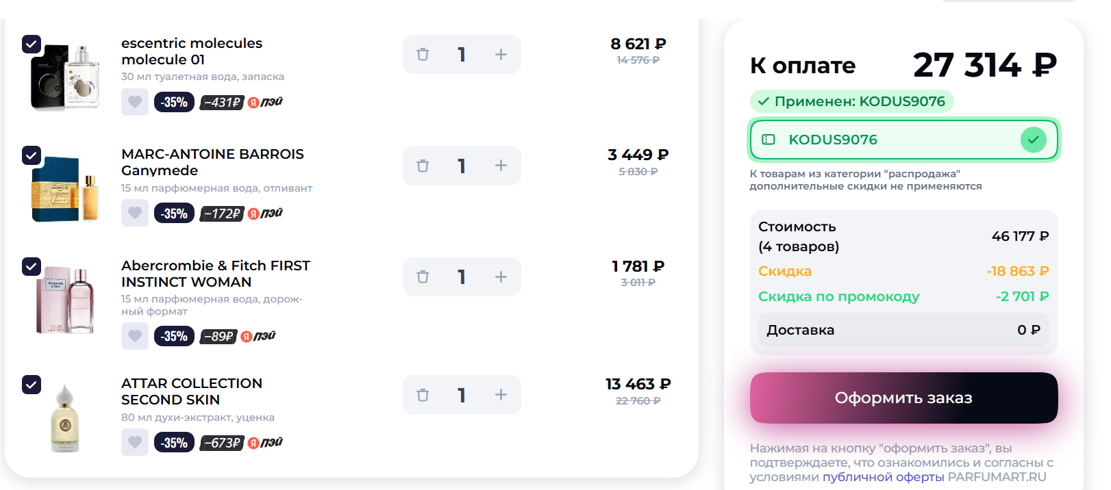Open Abercrombie & Fitch FIRST INSTINCT title
Image resolution: width=1111 pixels, height=490 pixels.
[216, 274]
